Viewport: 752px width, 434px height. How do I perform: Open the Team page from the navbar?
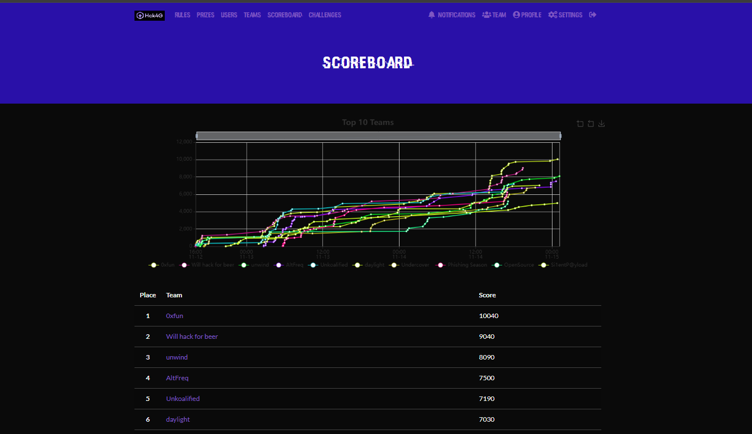pos(494,15)
